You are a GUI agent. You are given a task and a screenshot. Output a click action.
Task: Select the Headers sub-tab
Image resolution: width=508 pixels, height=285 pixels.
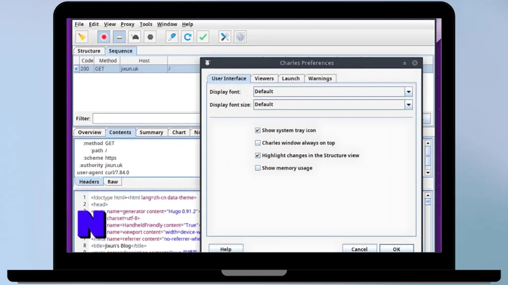click(89, 182)
